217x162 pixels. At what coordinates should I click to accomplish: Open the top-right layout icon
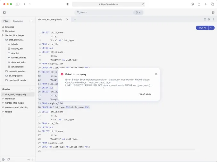pyautogui.click(x=213, y=12)
